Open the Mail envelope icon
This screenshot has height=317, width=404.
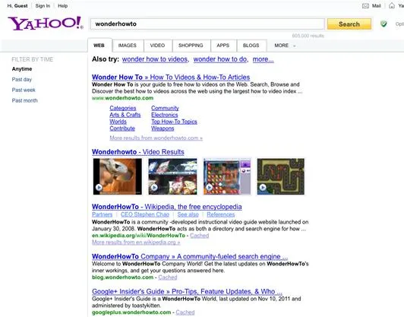[x=365, y=5]
